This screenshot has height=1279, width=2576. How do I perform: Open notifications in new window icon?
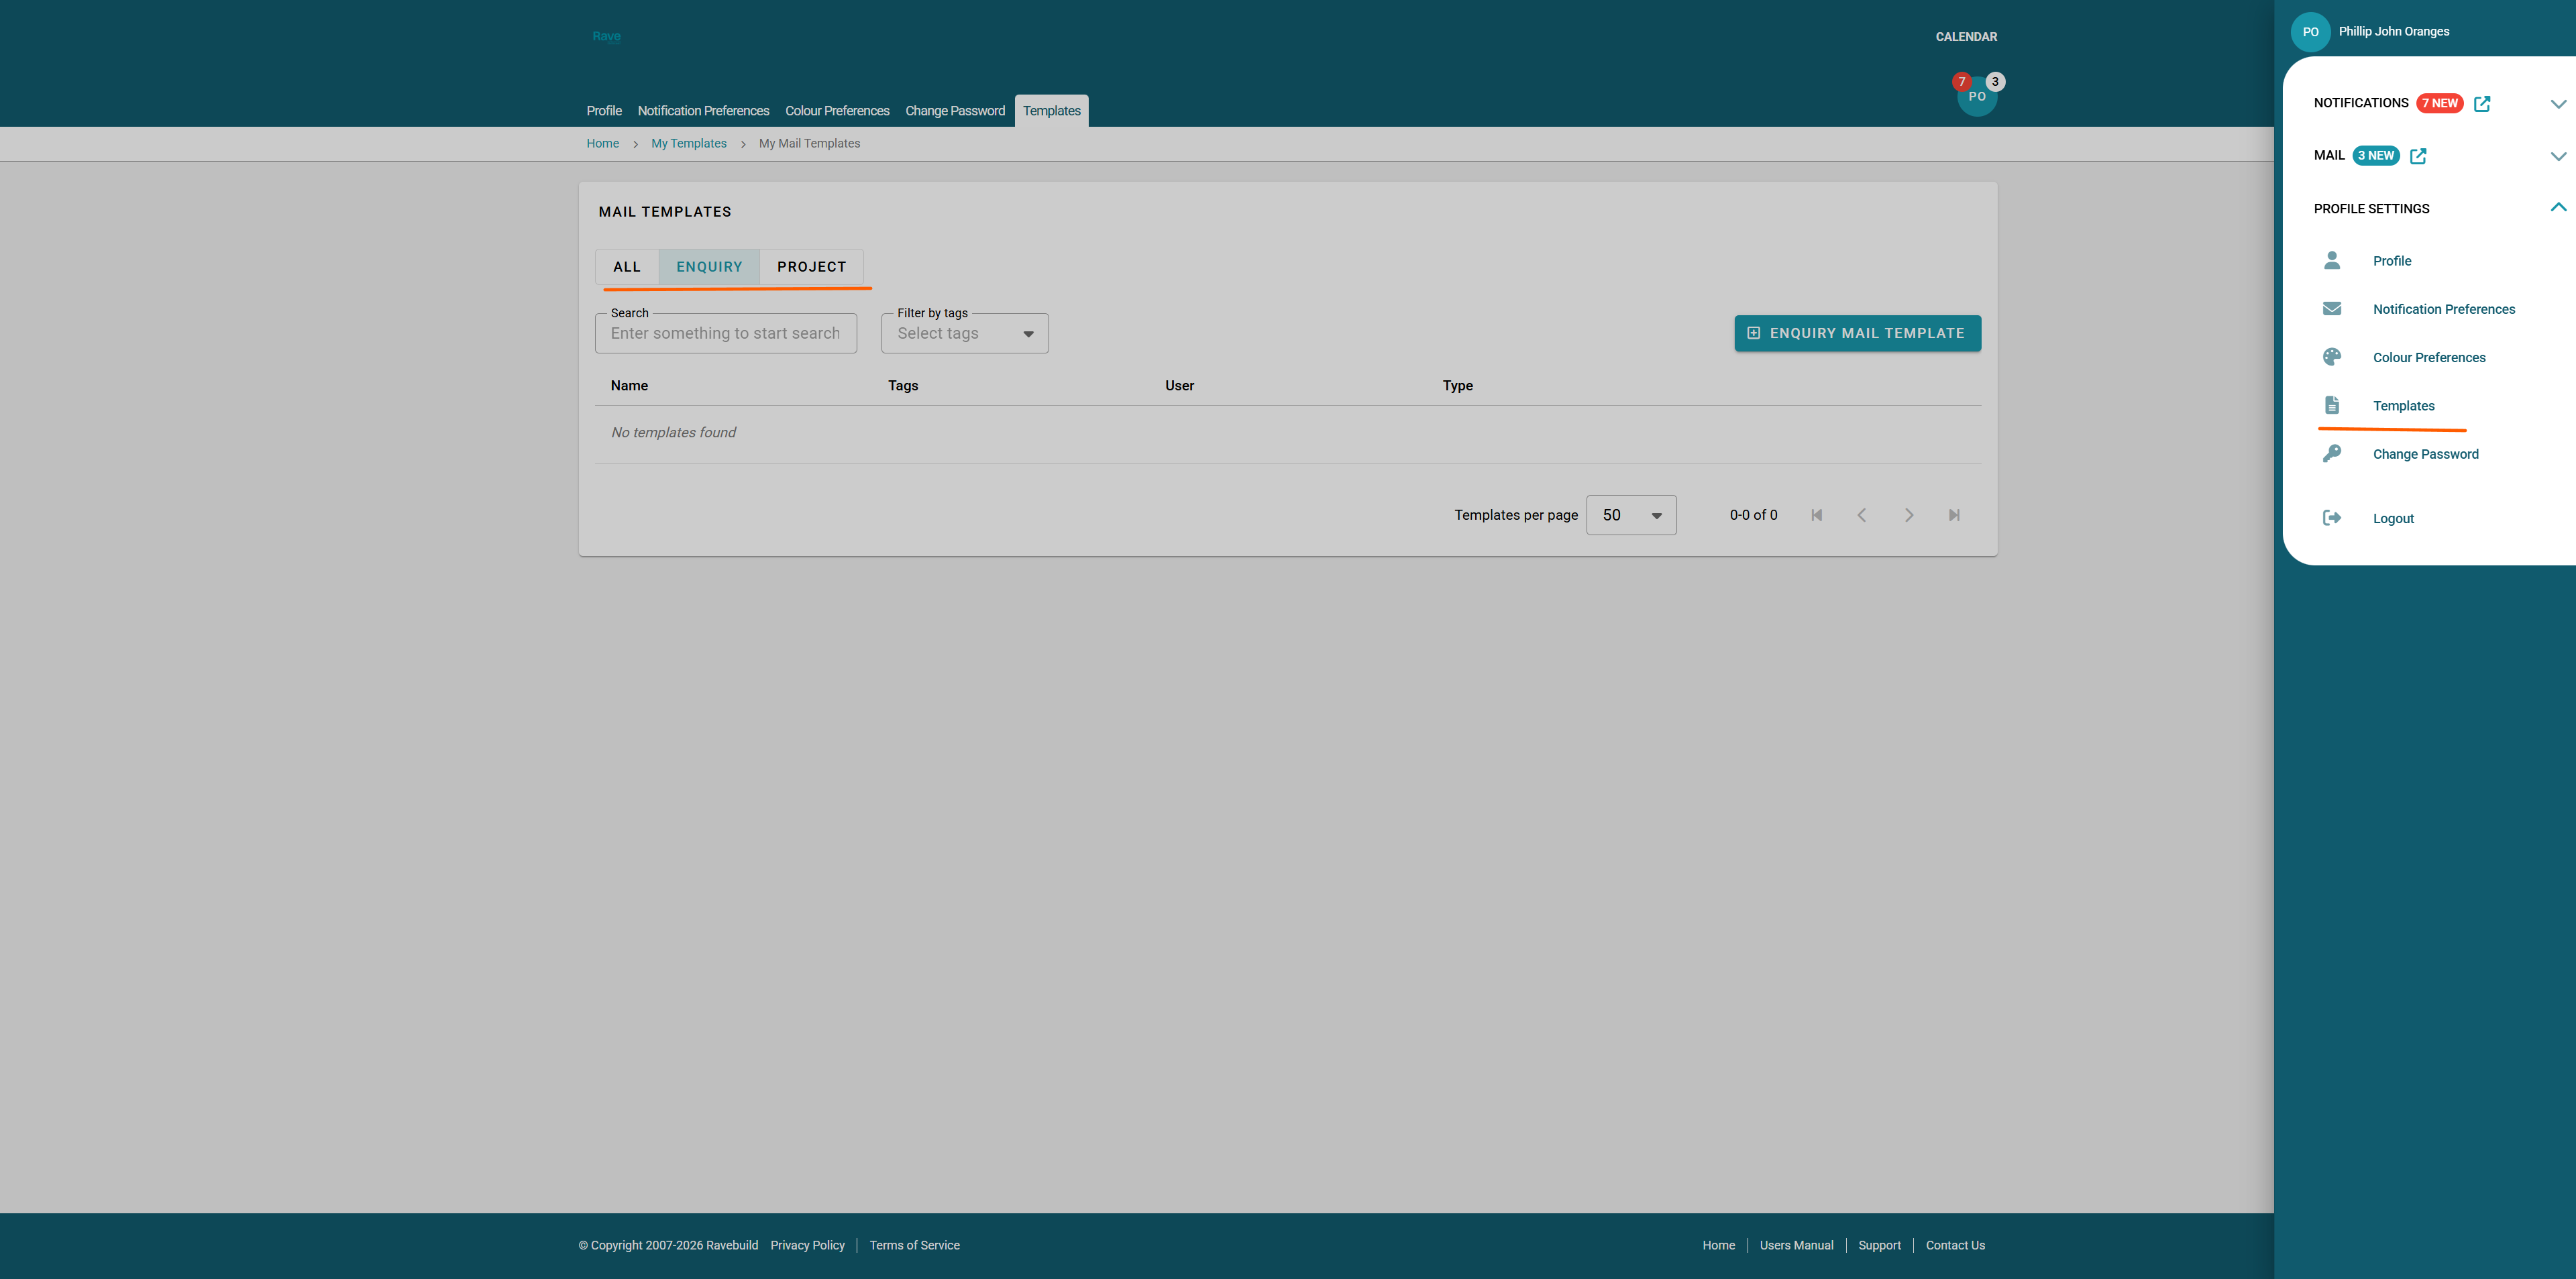coord(2481,103)
